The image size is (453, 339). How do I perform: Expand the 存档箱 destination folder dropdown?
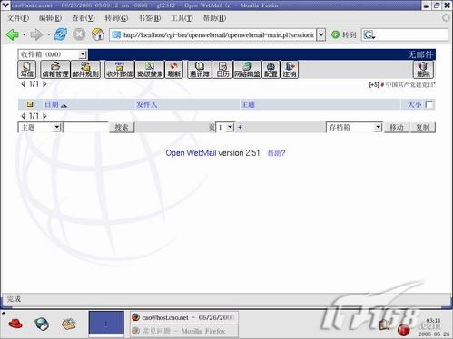[x=378, y=127]
